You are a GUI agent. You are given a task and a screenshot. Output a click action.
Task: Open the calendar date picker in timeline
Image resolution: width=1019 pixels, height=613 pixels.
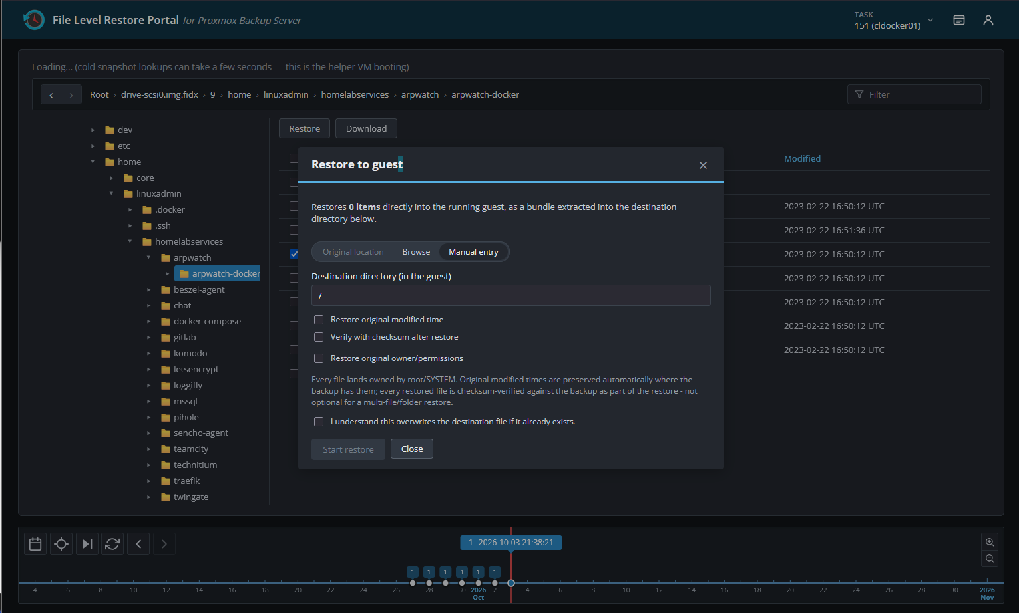point(35,544)
